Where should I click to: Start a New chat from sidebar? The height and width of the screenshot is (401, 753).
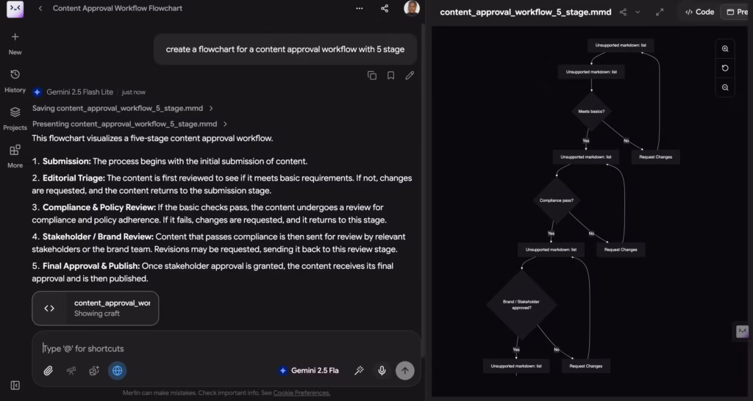15,42
